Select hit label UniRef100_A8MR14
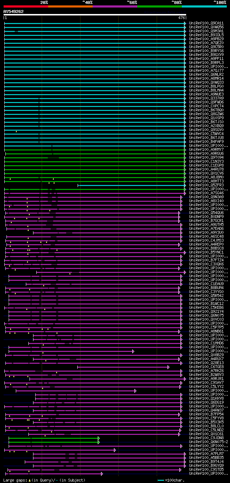230x483 pixels. 206,79
